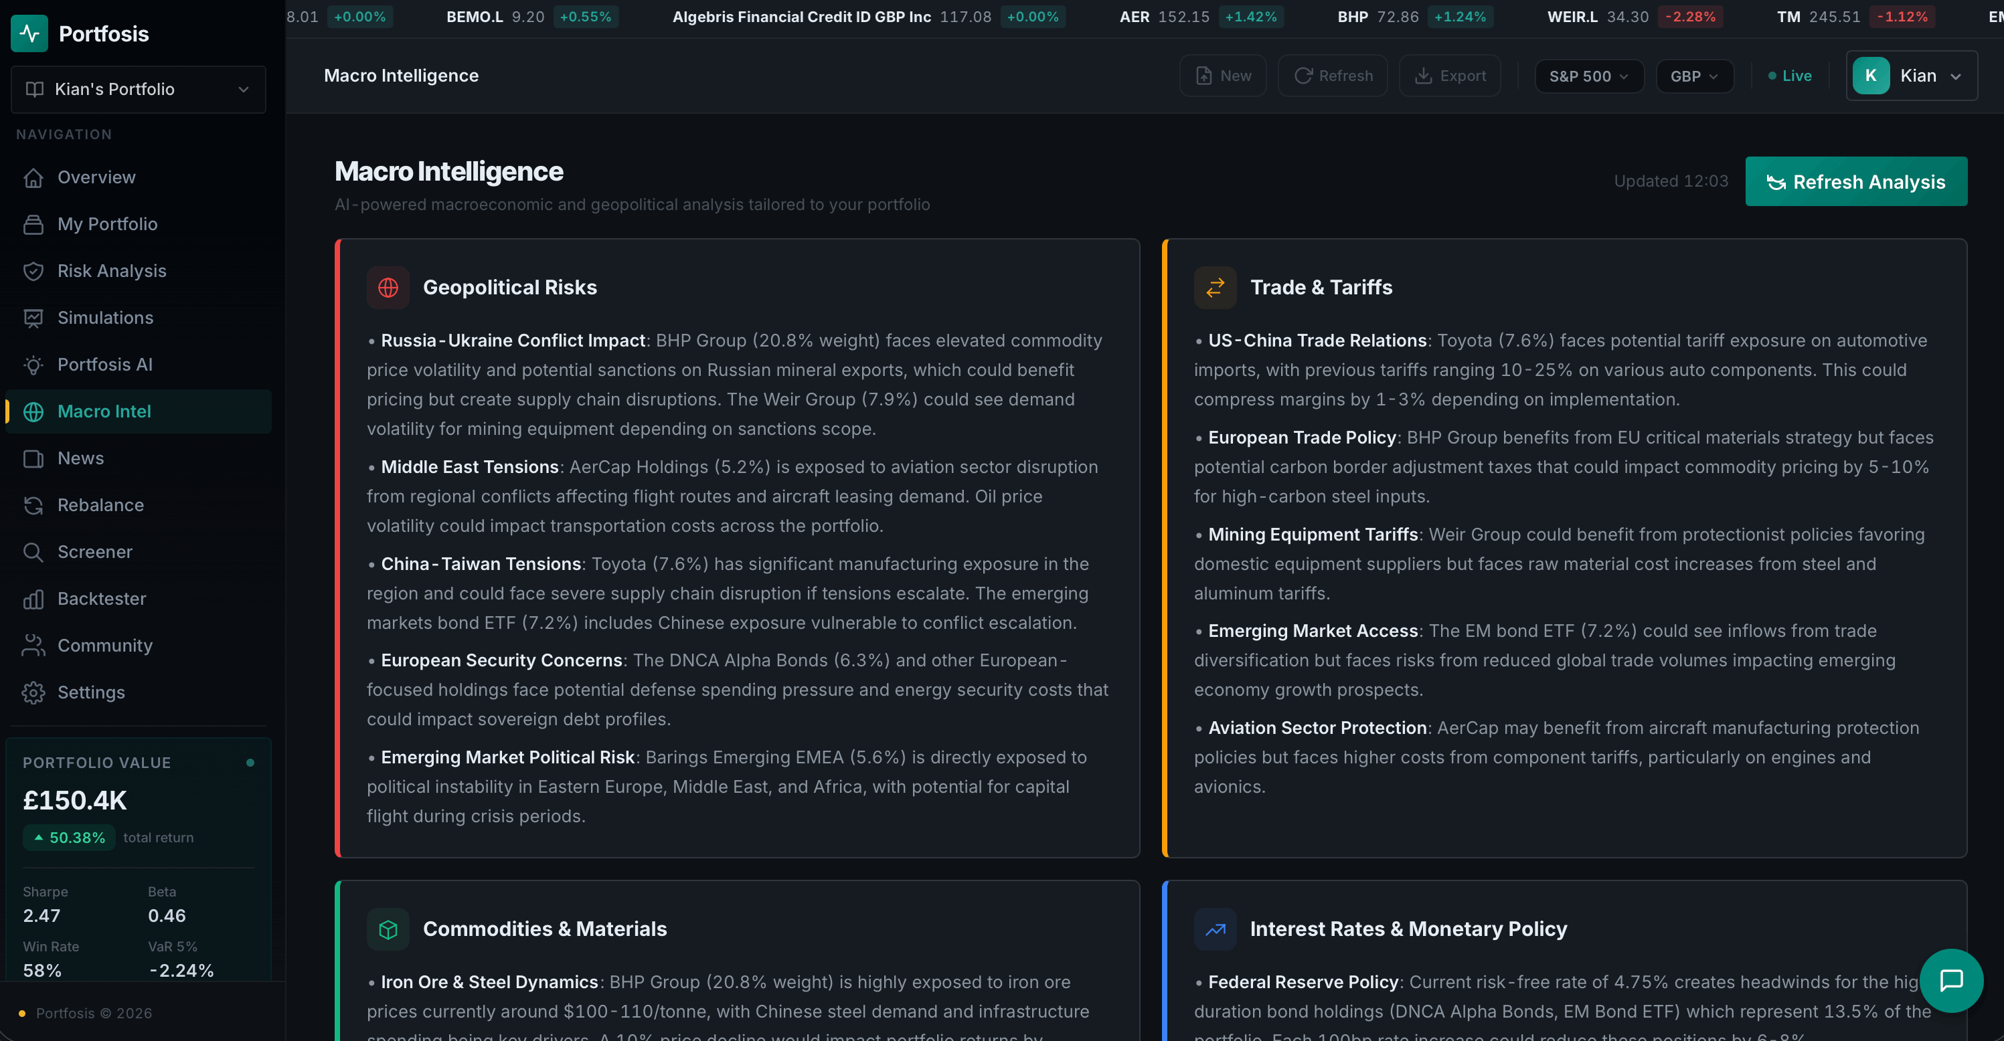Click the BHP ticker in the price strip
This screenshot has width=2004, height=1041.
tap(1352, 16)
